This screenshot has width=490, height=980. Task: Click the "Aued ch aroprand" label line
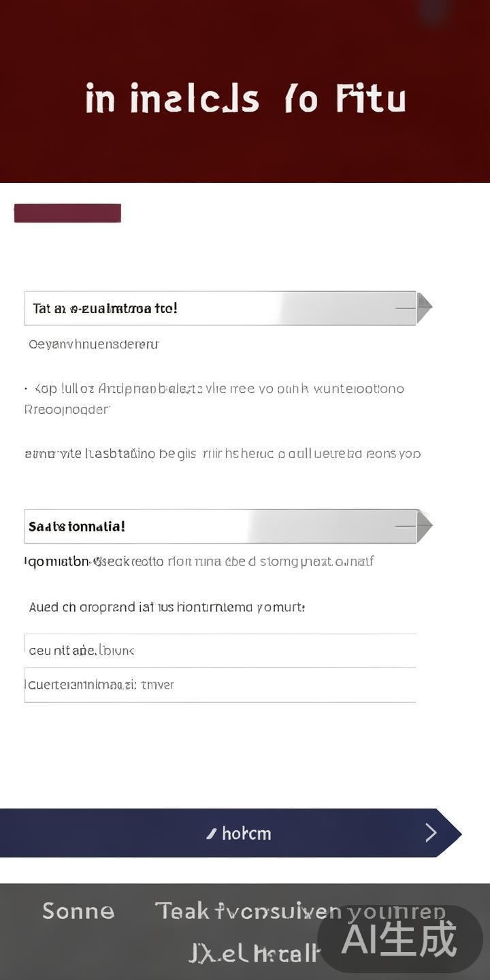[x=167, y=607]
